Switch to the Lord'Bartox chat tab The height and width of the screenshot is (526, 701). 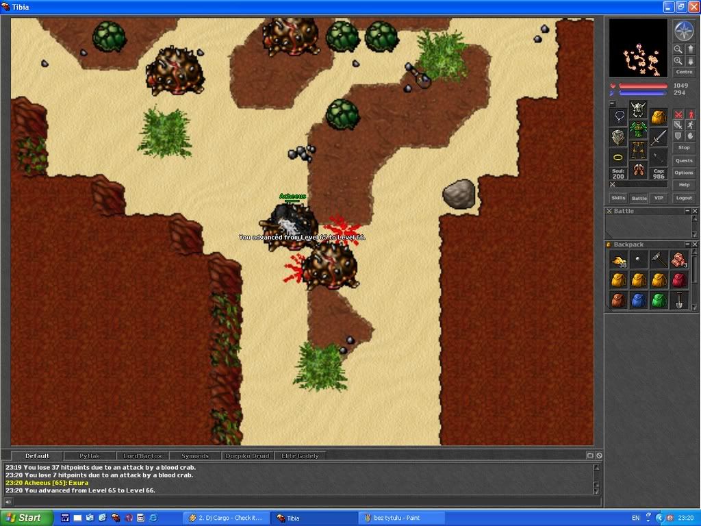click(x=142, y=455)
